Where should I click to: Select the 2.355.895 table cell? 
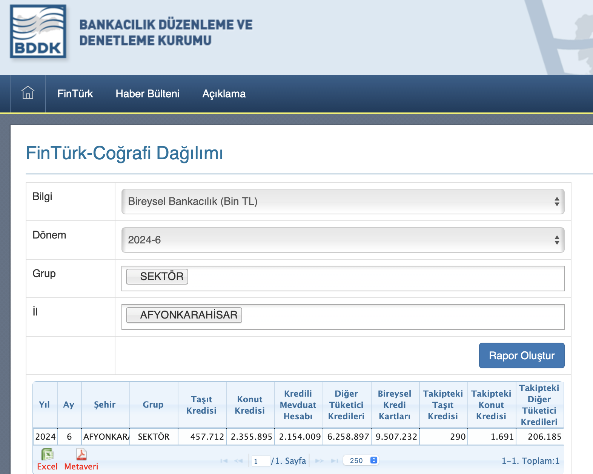coord(250,437)
